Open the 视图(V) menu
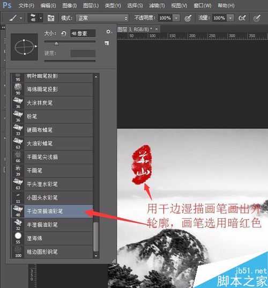This screenshot has height=288, width=268. [x=179, y=6]
